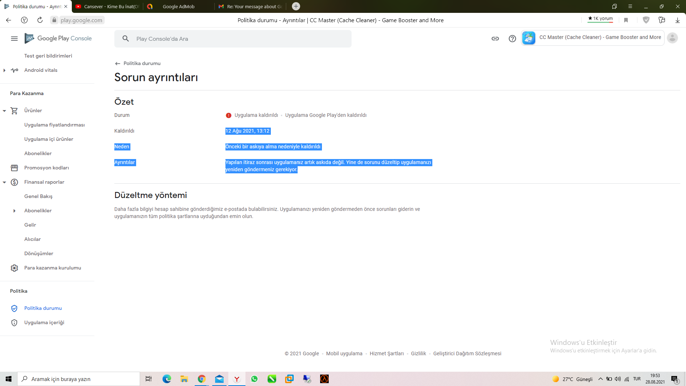Show hidden system tray icons
Screen dimensions: 686x386
[601, 379]
